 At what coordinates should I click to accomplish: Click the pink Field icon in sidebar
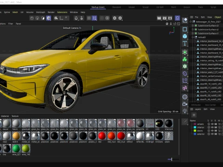coord(185,88)
